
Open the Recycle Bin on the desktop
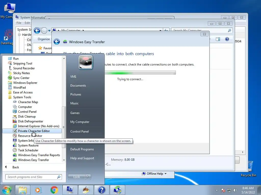(248, 169)
